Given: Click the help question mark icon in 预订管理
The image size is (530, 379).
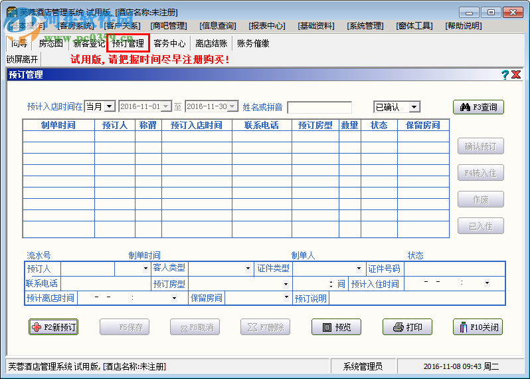Looking at the screenshot, I should 505,74.
